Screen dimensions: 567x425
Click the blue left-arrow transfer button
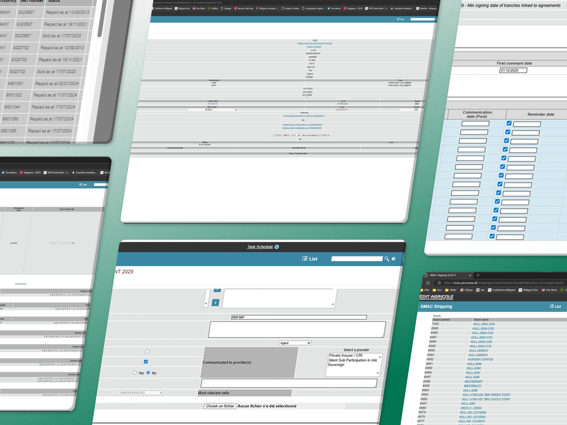(x=215, y=302)
